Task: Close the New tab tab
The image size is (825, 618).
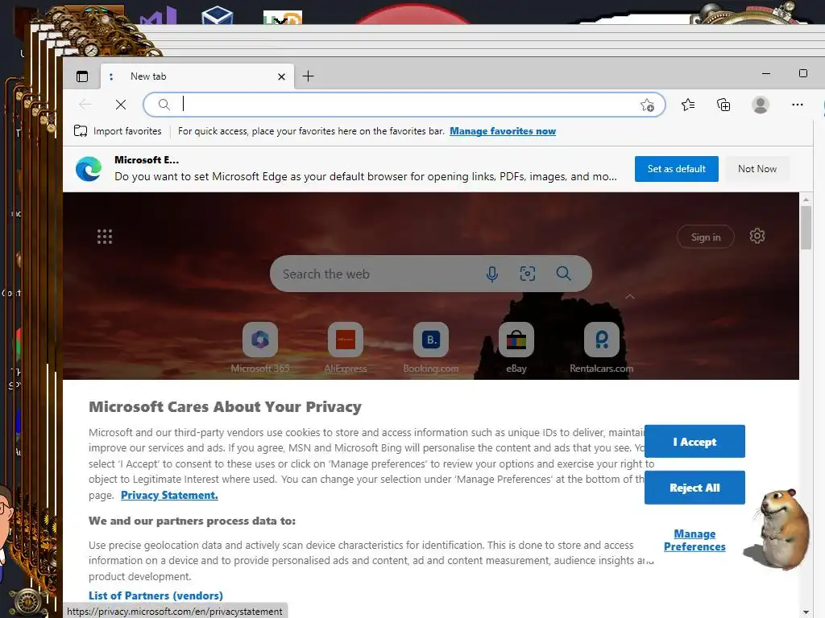Action: [x=281, y=76]
